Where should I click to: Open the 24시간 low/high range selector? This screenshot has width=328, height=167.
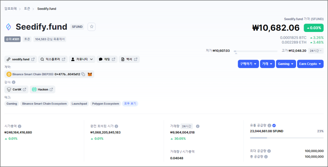click(x=316, y=51)
